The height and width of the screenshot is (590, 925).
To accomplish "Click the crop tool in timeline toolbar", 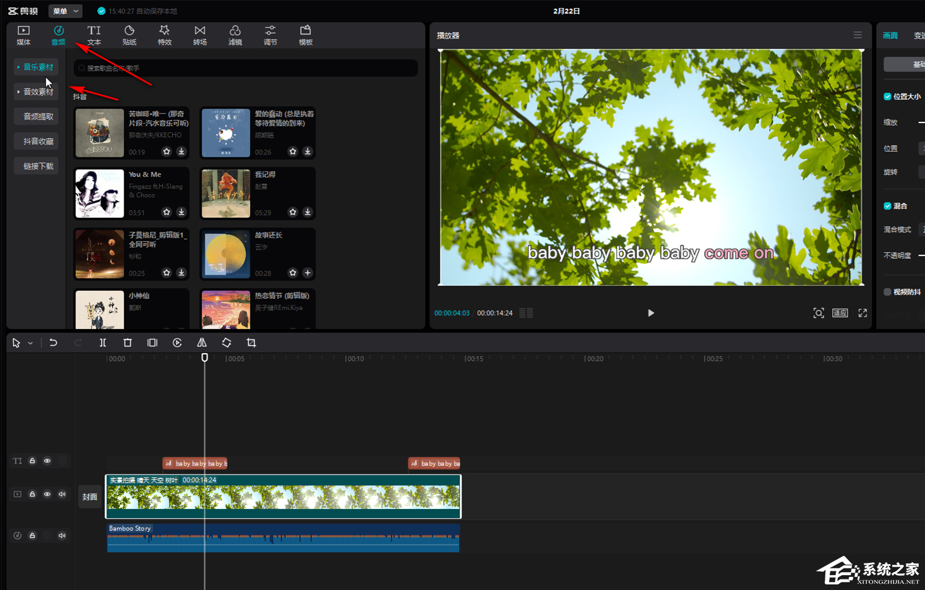I will [x=251, y=343].
